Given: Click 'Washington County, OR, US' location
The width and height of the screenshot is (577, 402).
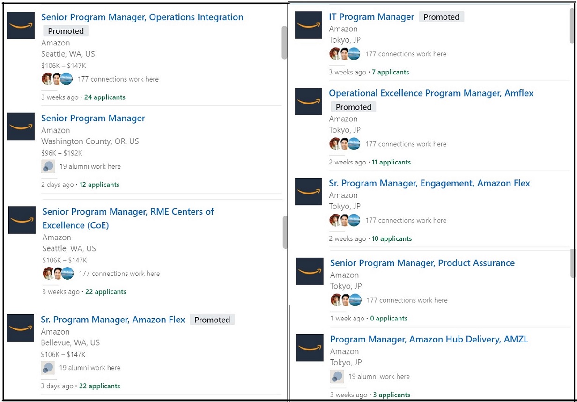Looking at the screenshot, I should point(90,141).
